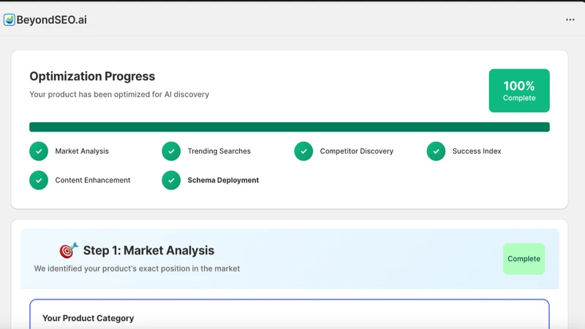585x329 pixels.
Task: Click the BeyondSEO.ai logo icon
Action: pyautogui.click(x=10, y=20)
